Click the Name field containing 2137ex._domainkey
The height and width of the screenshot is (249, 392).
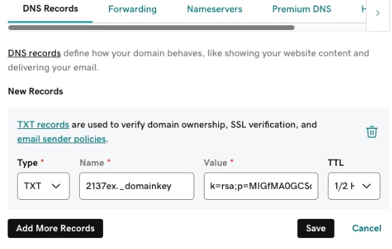[x=136, y=186]
